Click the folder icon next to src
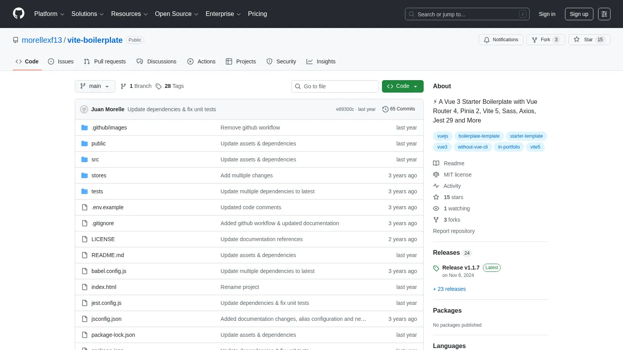Screen dimensions: 623x350 click(x=84, y=159)
